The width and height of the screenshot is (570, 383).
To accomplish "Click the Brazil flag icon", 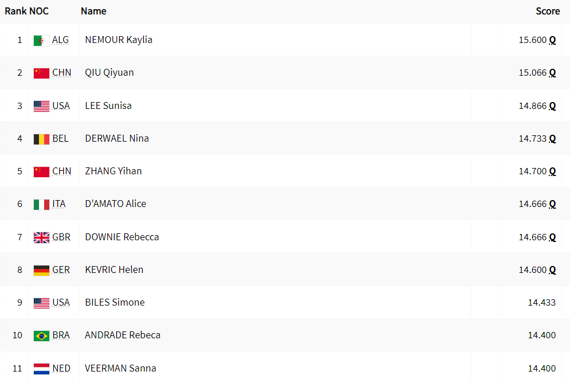I will (41, 336).
